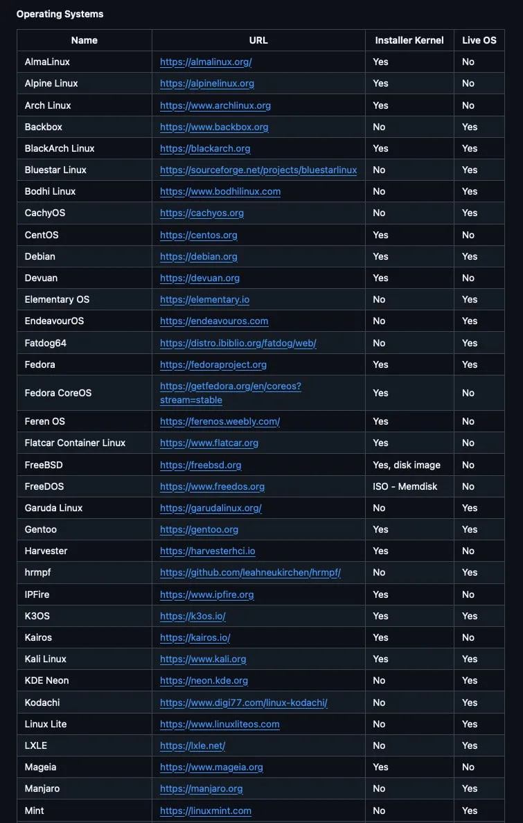Open the Fatdog64 ibiblio link
Screen dimensions: 523x823
(x=238, y=343)
